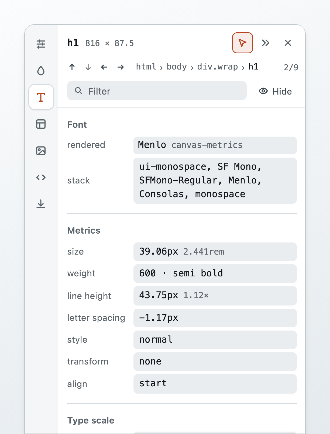
Task: Click the transform value none
Action: click(215, 362)
